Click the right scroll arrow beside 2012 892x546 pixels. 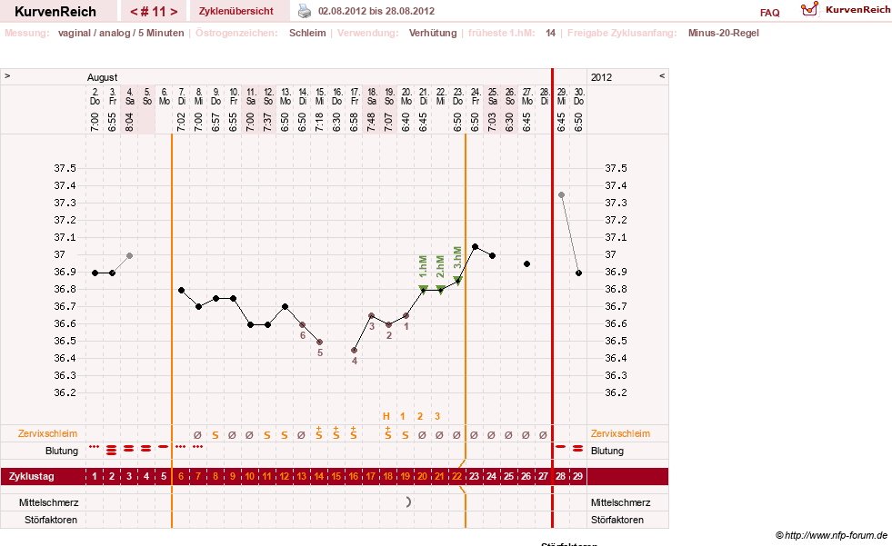(x=662, y=75)
